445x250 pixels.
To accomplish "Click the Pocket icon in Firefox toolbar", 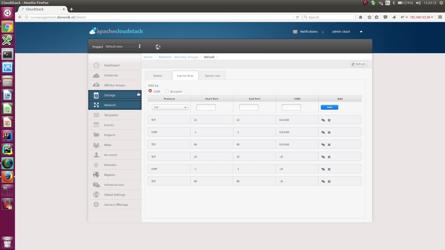I will click(x=385, y=17).
